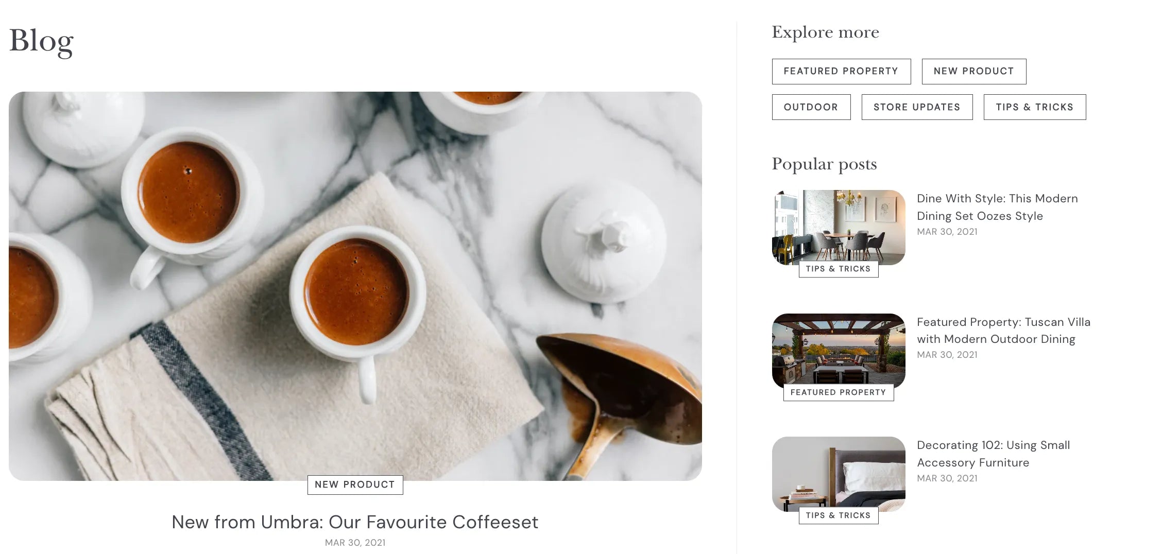The height and width of the screenshot is (554, 1162).
Task: Click the New Product label below coffee image
Action: pyautogui.click(x=355, y=485)
